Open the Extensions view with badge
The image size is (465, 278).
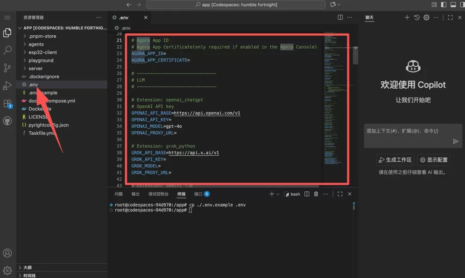(x=7, y=103)
